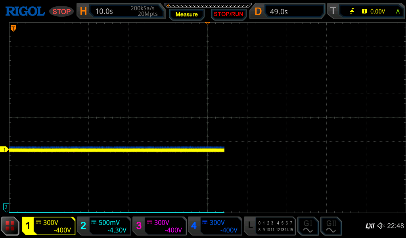Click the LXI network status icon
Image resolution: width=406 pixels, height=238 pixels.
coord(370,226)
